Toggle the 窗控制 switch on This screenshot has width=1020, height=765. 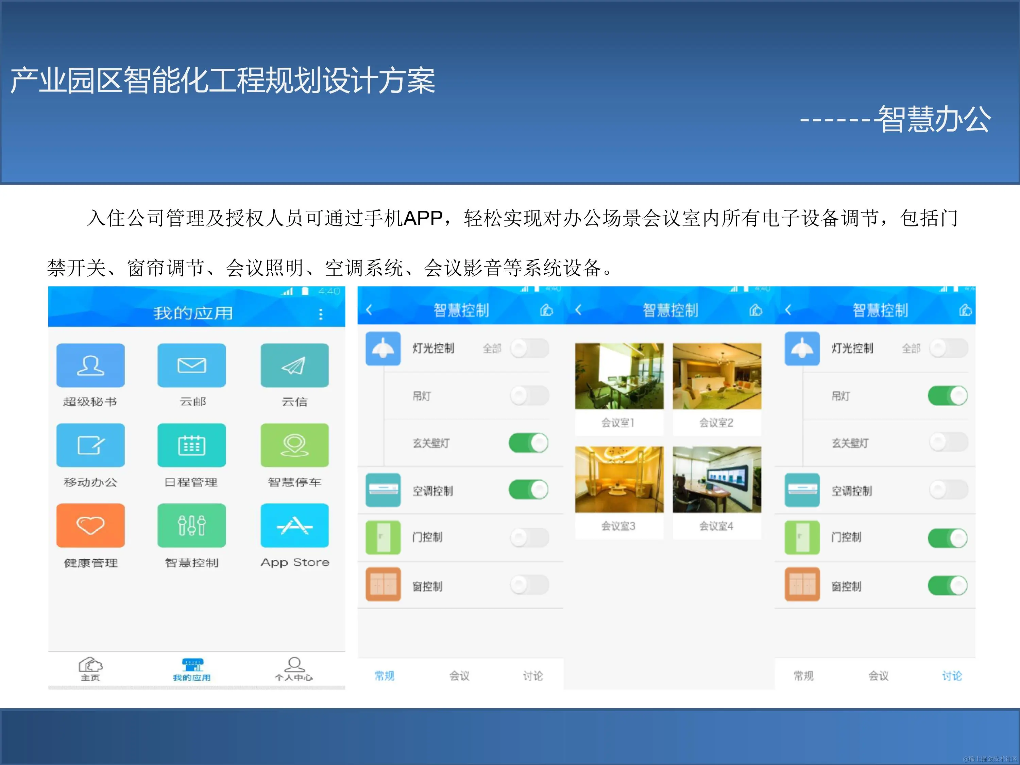pyautogui.click(x=529, y=585)
